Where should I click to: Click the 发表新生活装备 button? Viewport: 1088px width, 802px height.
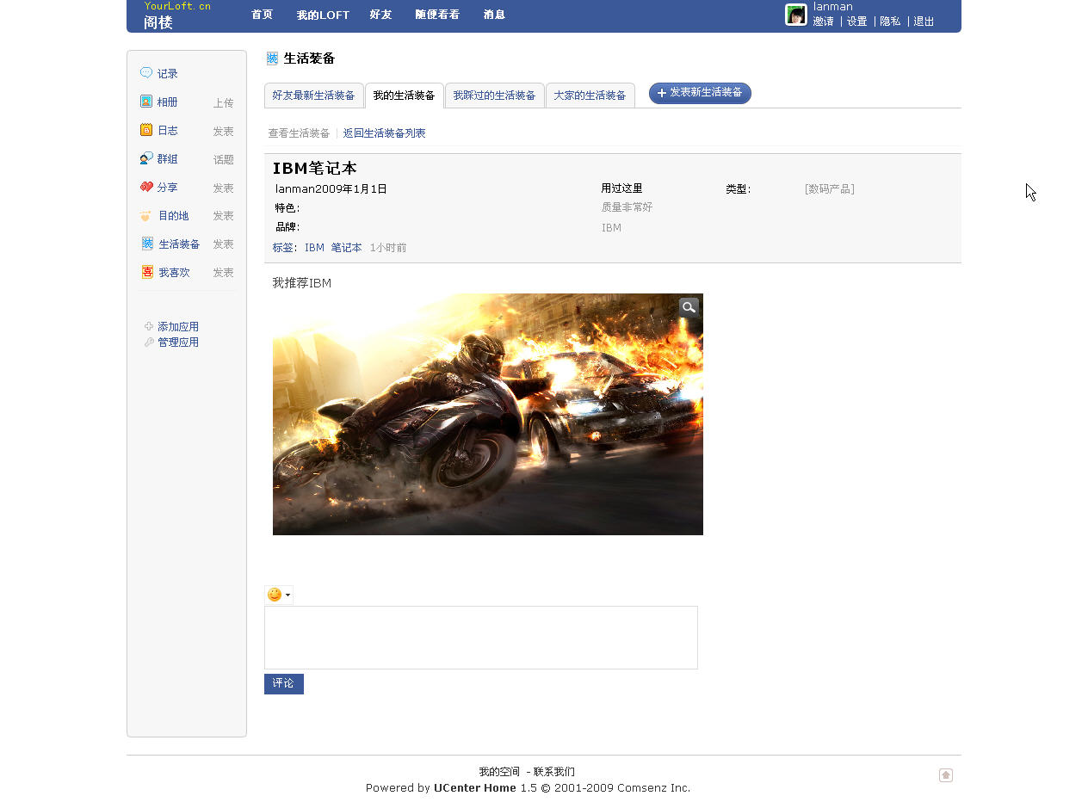click(700, 93)
